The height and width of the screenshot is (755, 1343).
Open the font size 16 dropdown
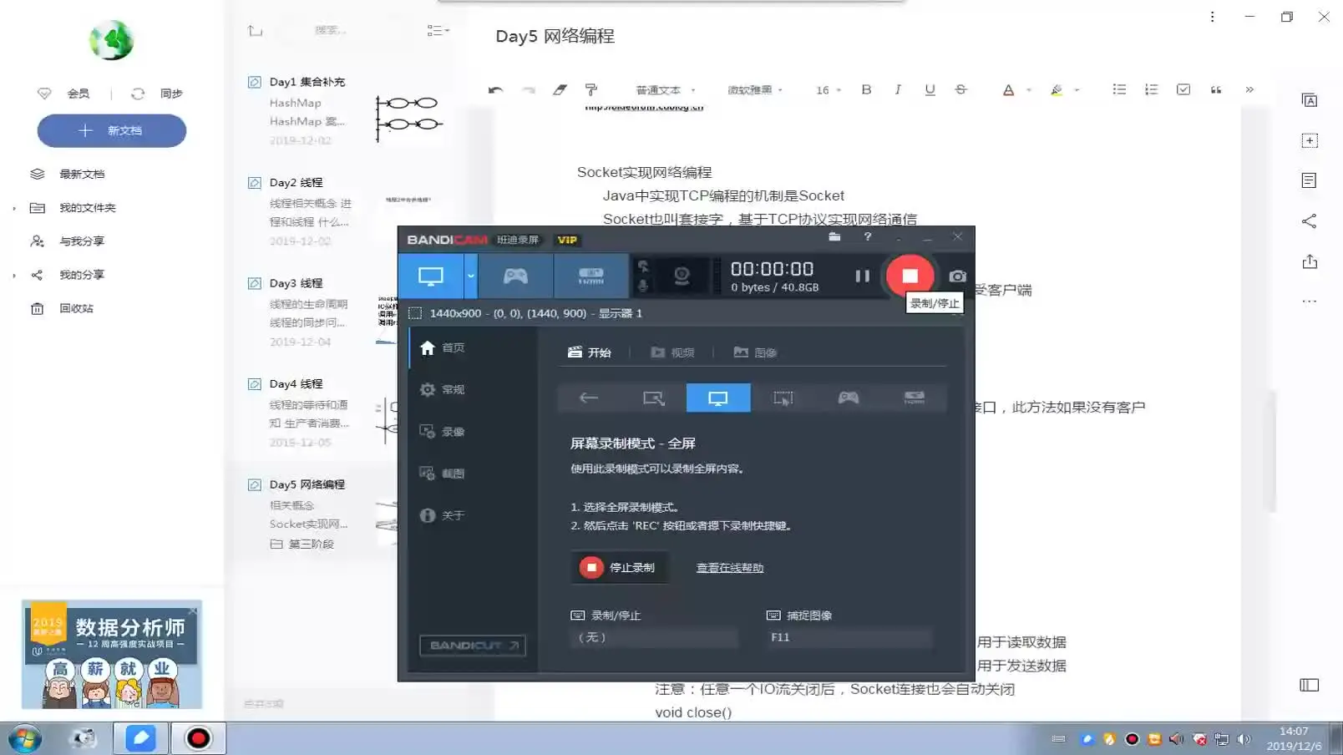coord(829,89)
